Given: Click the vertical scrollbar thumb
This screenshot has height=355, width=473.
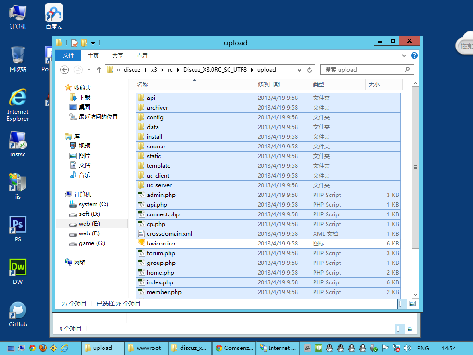Looking at the screenshot, I should tap(415, 167).
